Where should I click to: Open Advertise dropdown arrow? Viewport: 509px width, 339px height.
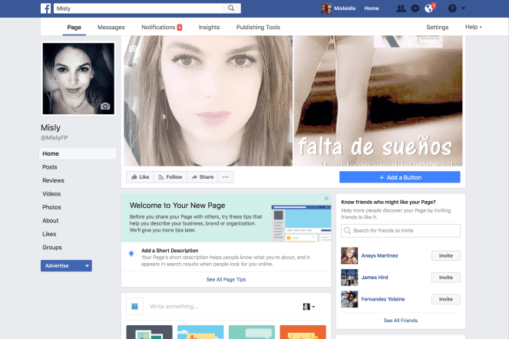[x=87, y=265]
